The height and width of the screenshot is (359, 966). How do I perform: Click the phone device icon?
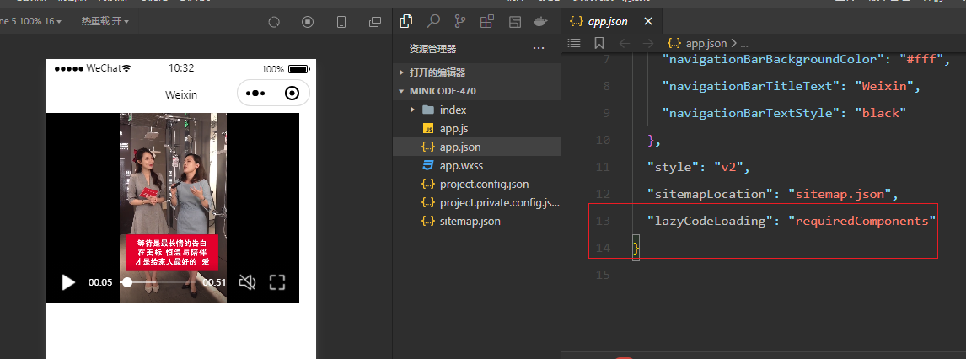[x=341, y=22]
